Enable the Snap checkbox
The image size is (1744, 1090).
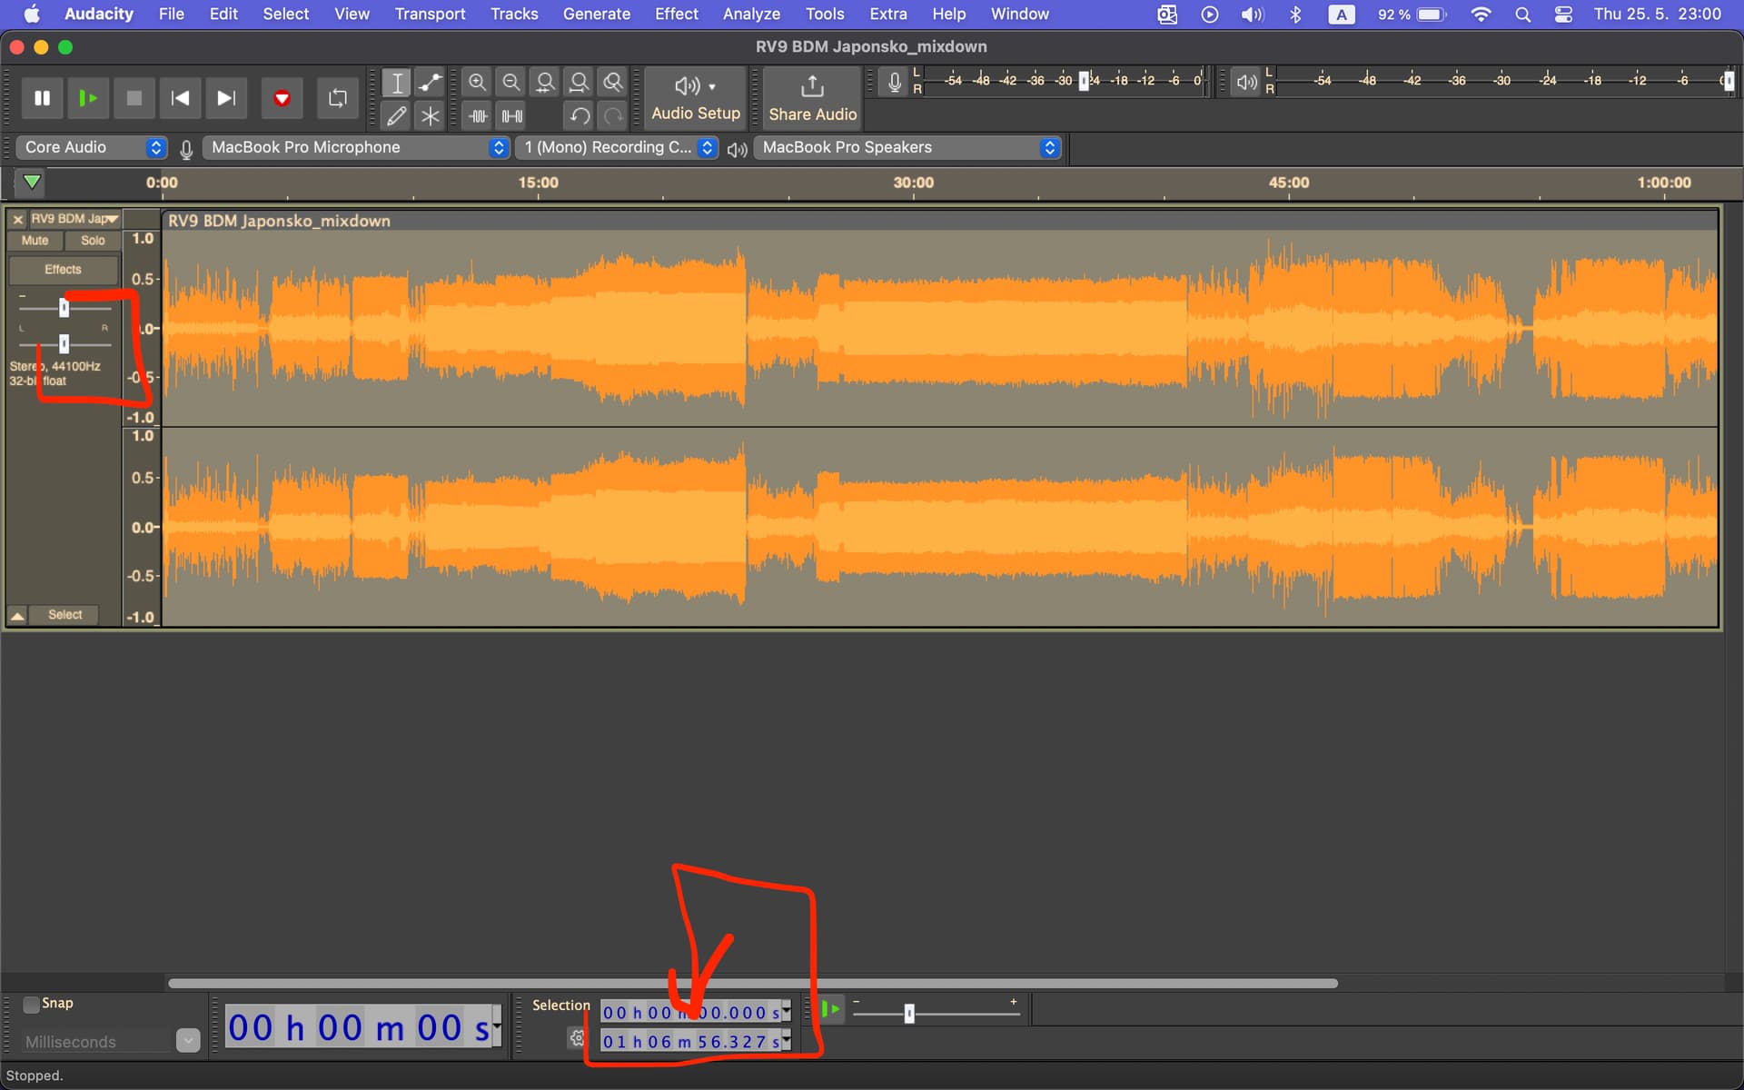click(x=31, y=1004)
